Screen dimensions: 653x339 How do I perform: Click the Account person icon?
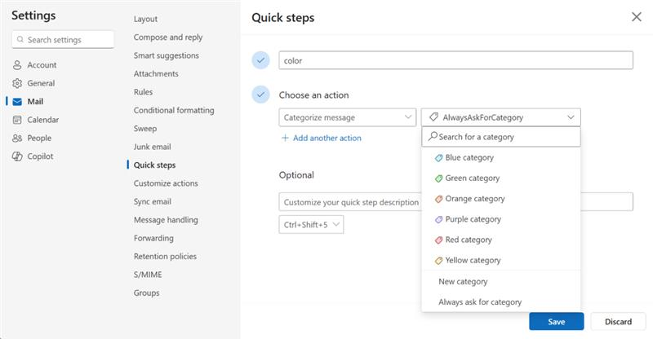(17, 65)
